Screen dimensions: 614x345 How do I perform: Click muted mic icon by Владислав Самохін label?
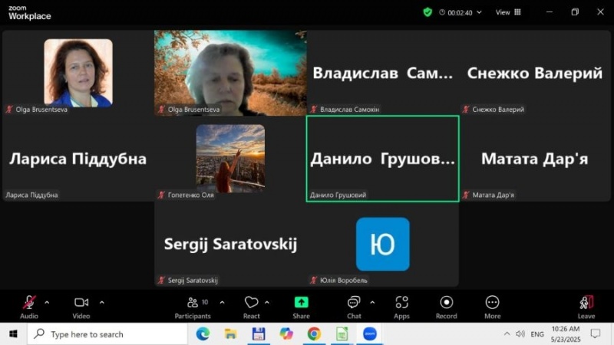point(314,110)
